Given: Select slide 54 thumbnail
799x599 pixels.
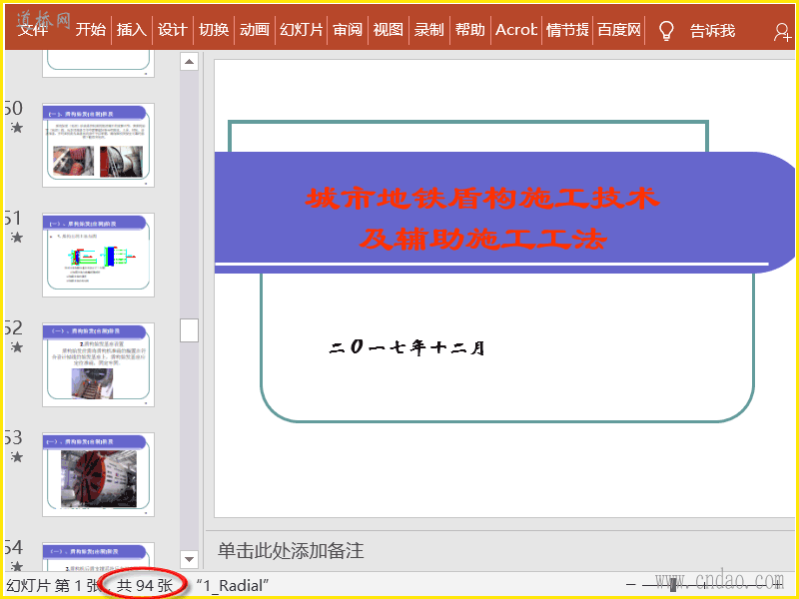Looking at the screenshot, I should click(x=98, y=557).
